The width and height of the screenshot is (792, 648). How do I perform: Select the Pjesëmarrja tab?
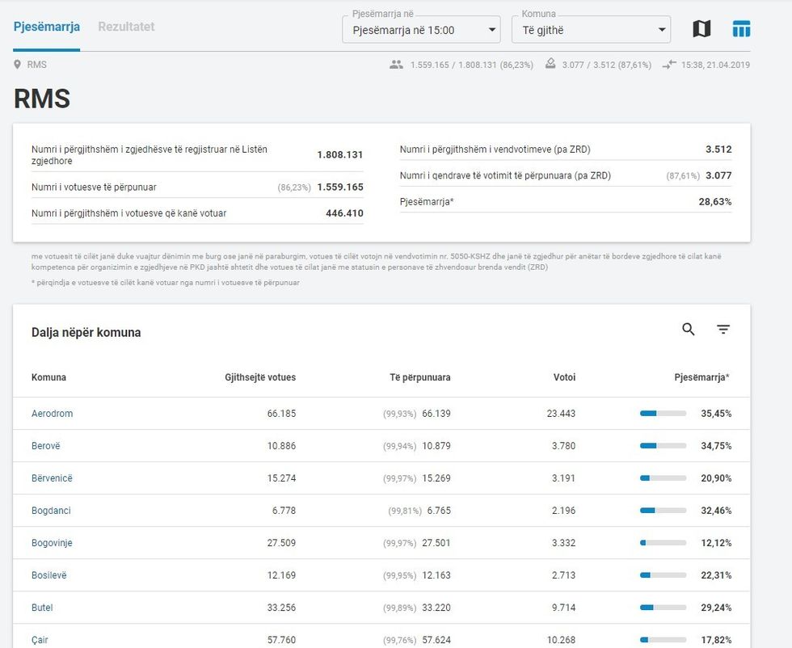pyautogui.click(x=47, y=27)
